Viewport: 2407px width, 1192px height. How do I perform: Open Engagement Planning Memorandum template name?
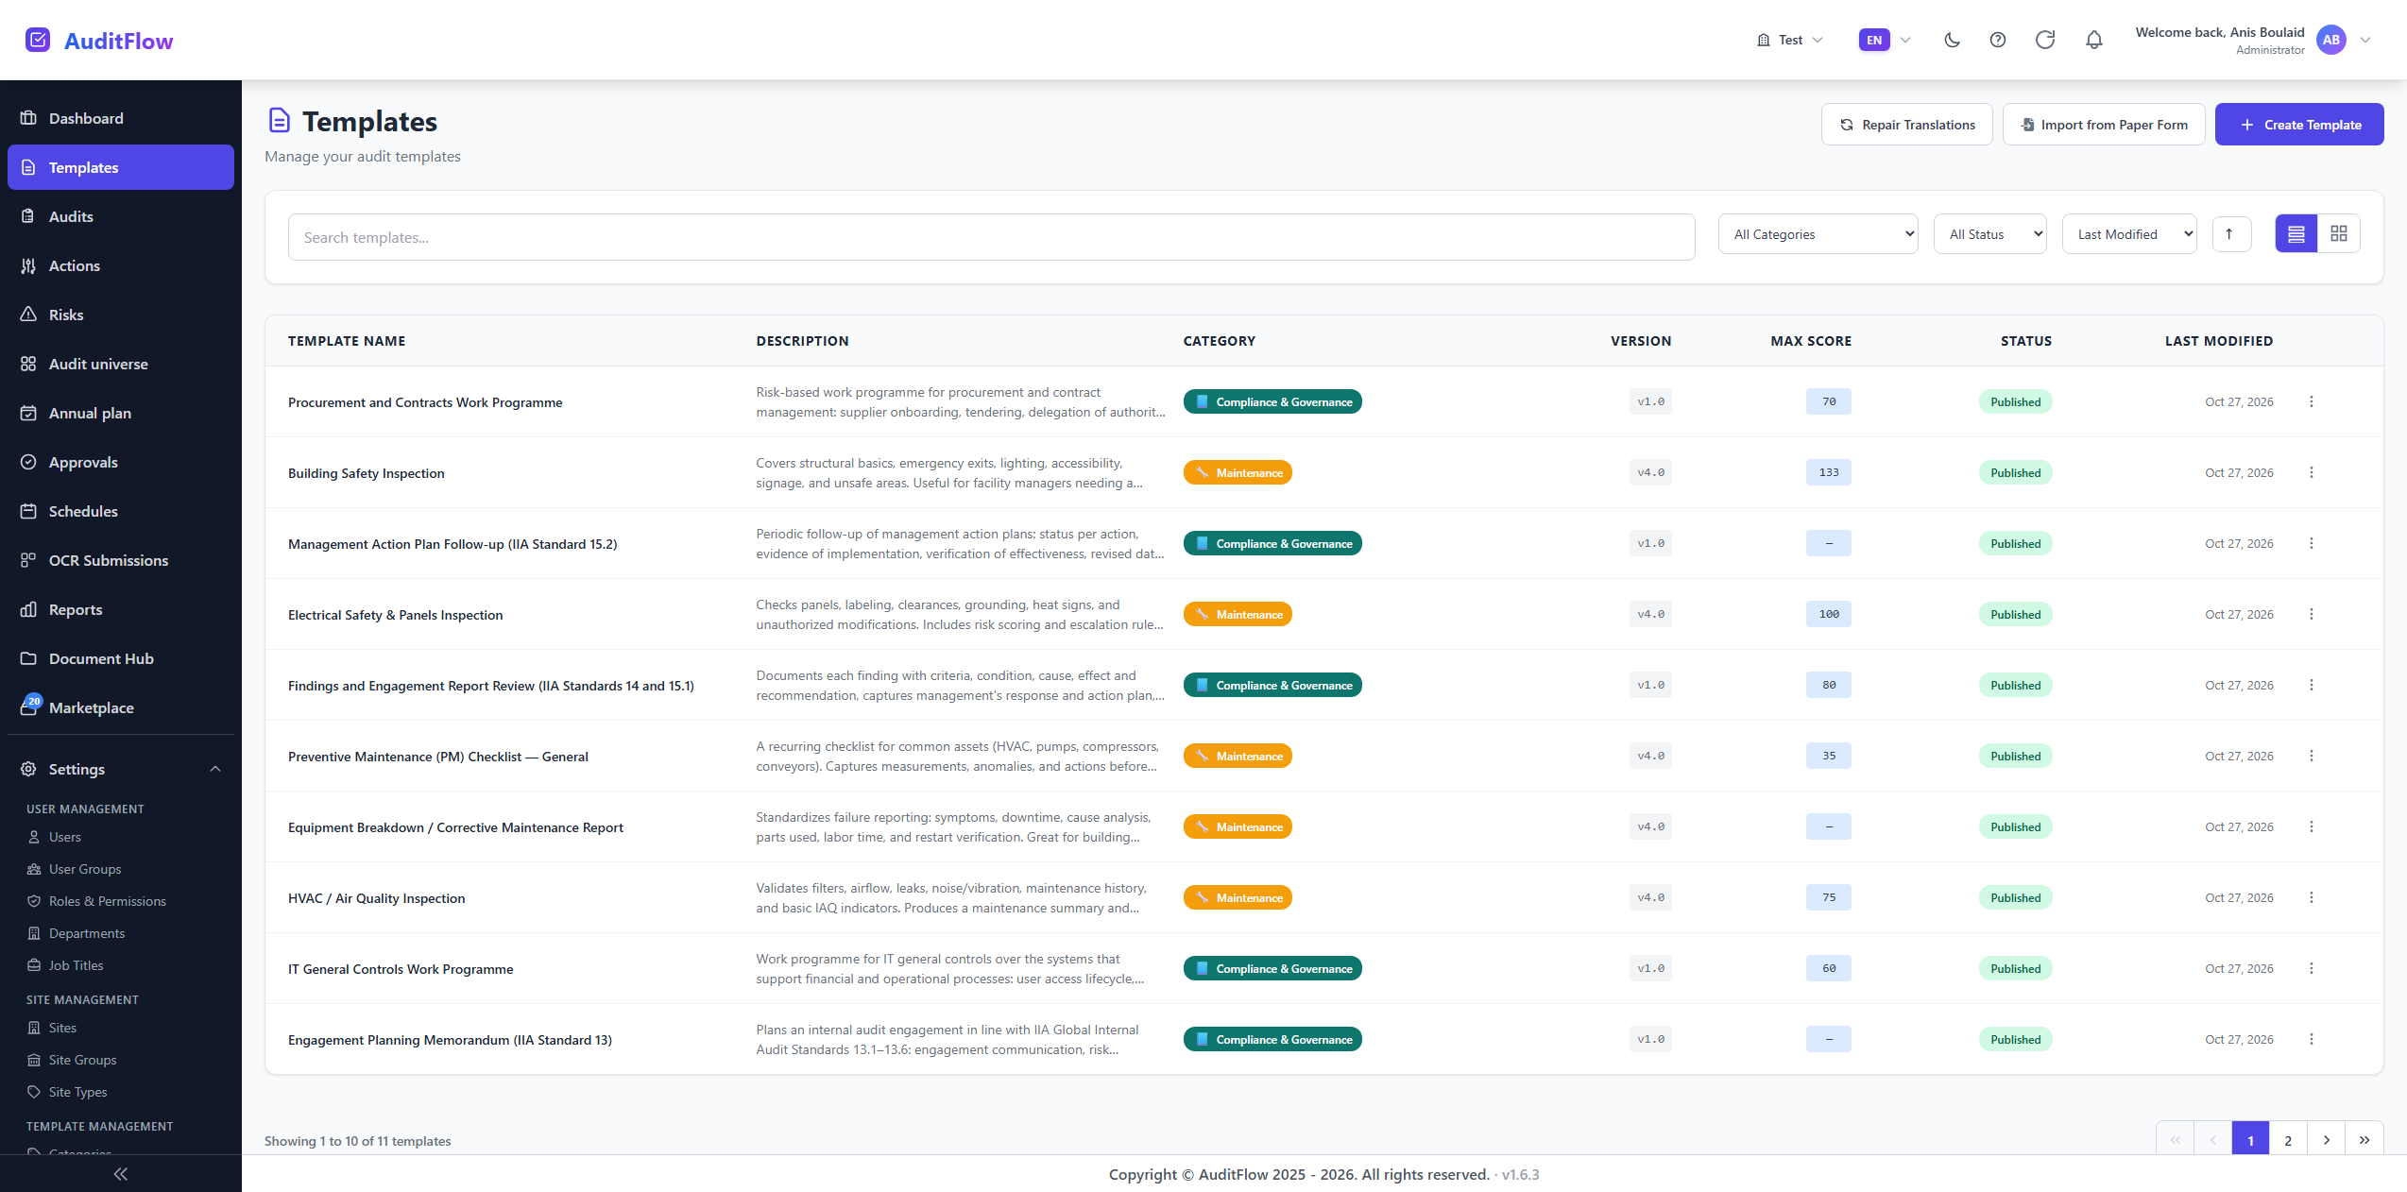450,1040
